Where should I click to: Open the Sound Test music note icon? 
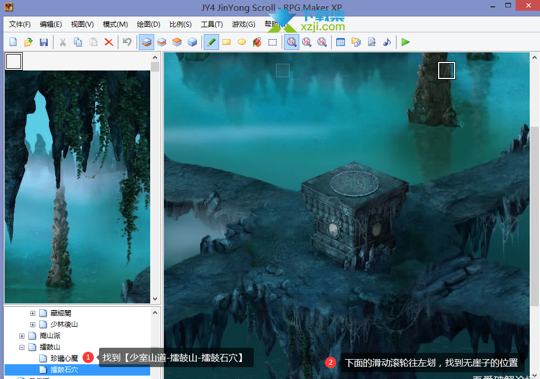[387, 42]
